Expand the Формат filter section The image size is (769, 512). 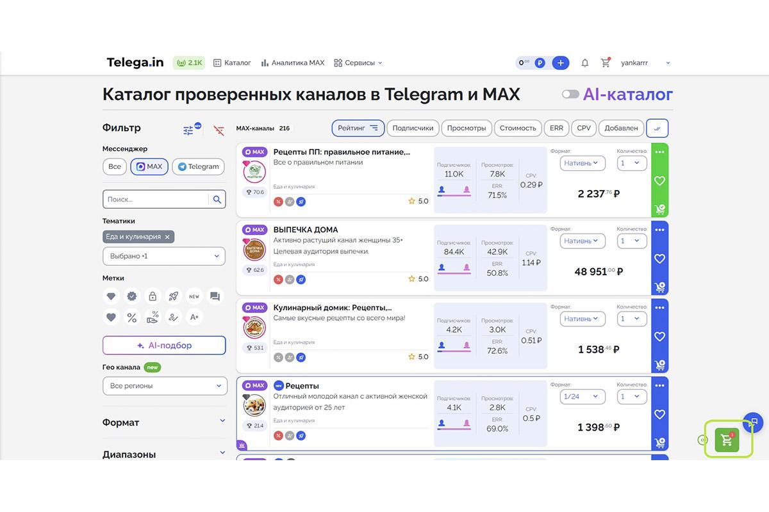click(x=164, y=422)
